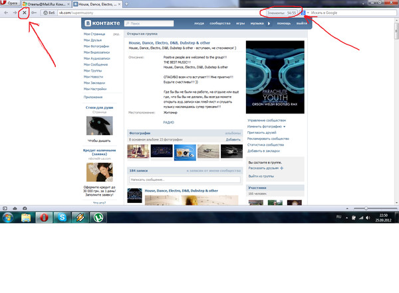This screenshot has height=293, width=399.
Task: Move the Opera zoom slider
Action: [366, 208]
